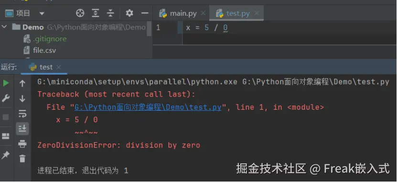Expand all items in project tree
This screenshot has height=182, width=397.
tap(95, 13)
